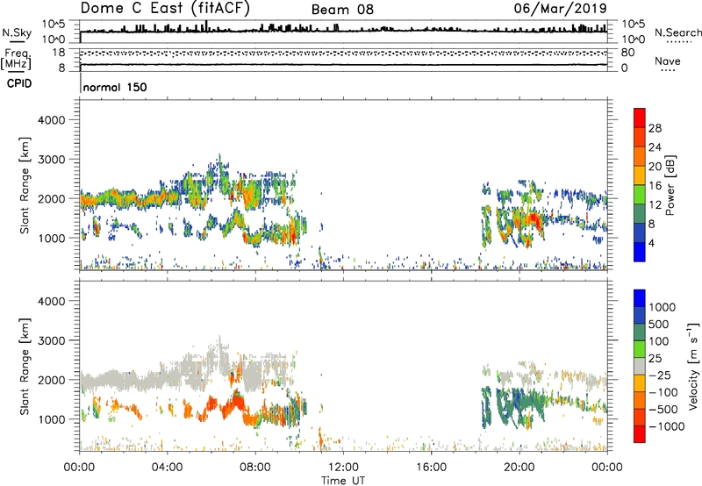Image resolution: width=702 pixels, height=486 pixels.
Task: Click the '500' velocity colorbar label
Action: tap(659, 325)
